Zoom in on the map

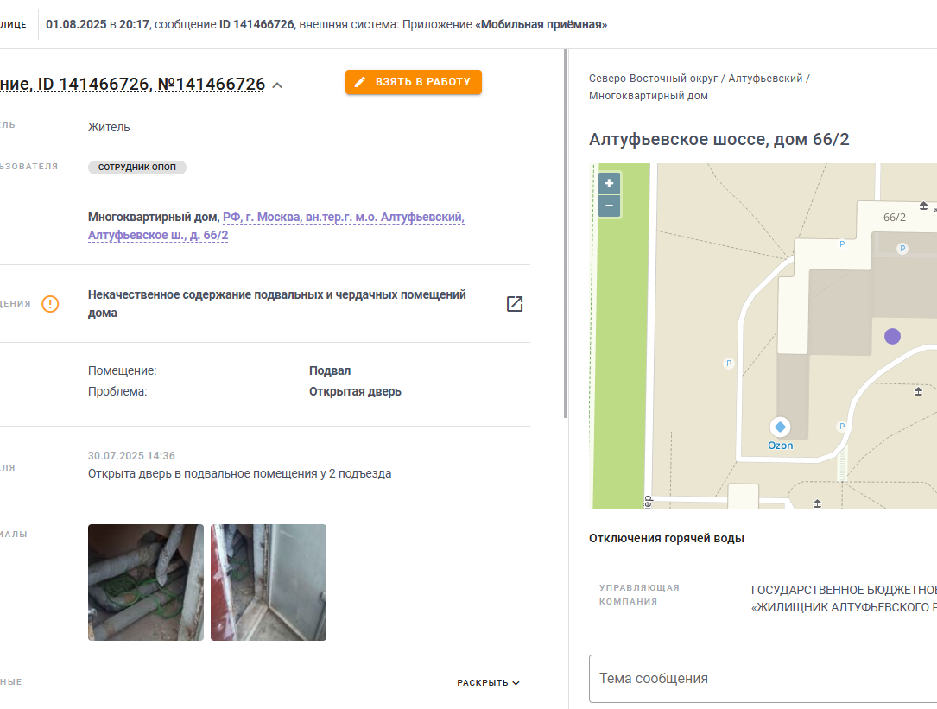(x=609, y=184)
